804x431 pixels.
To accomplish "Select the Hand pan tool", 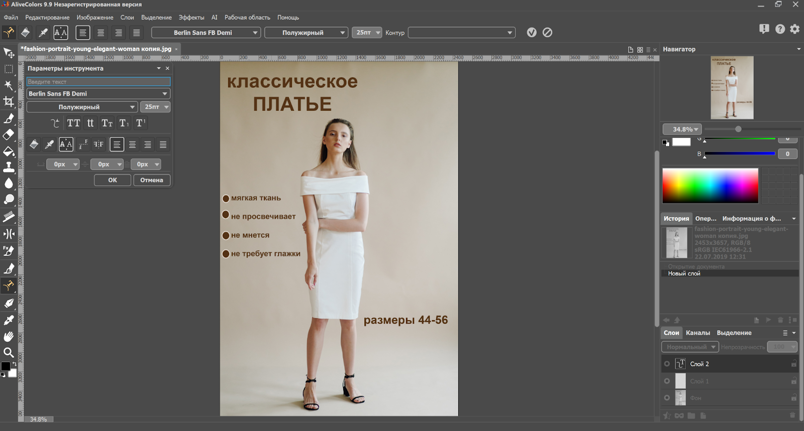I will coord(9,336).
